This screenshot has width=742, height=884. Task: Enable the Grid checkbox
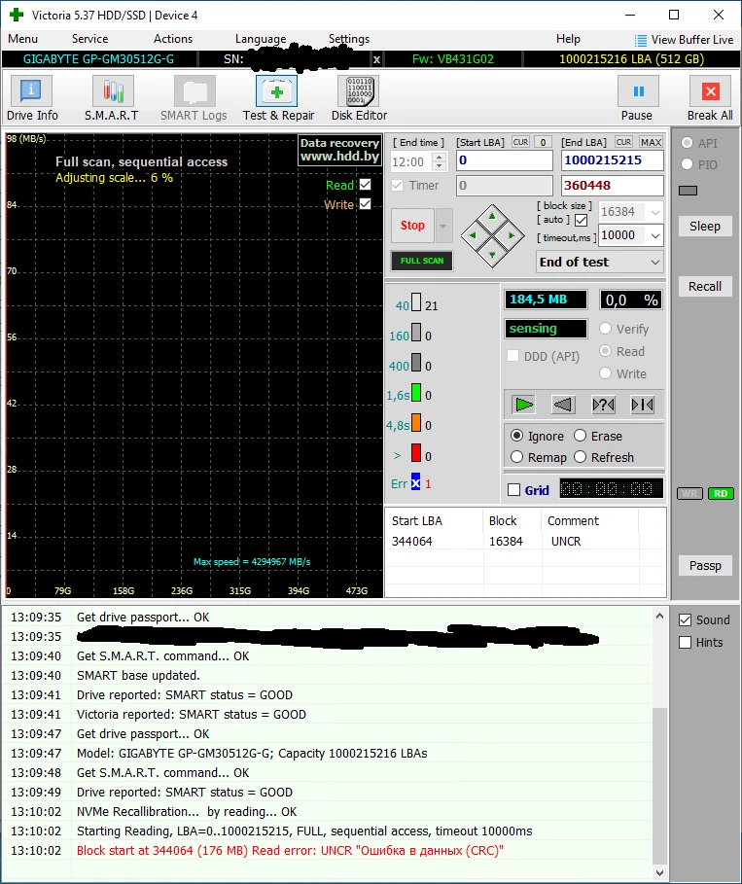coord(513,490)
